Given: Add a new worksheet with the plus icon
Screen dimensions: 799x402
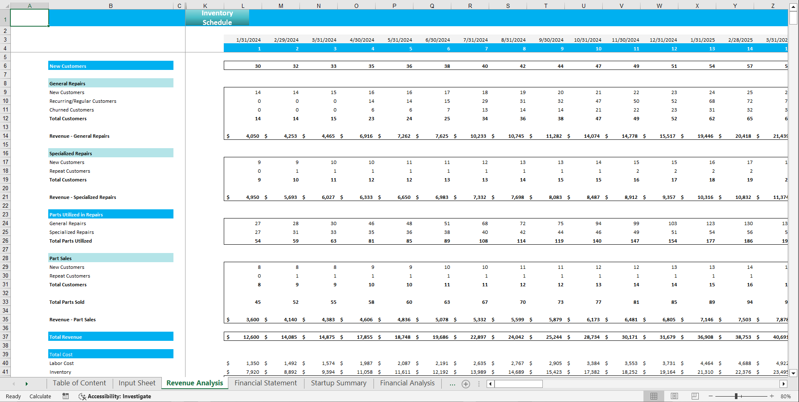Looking at the screenshot, I should [465, 384].
